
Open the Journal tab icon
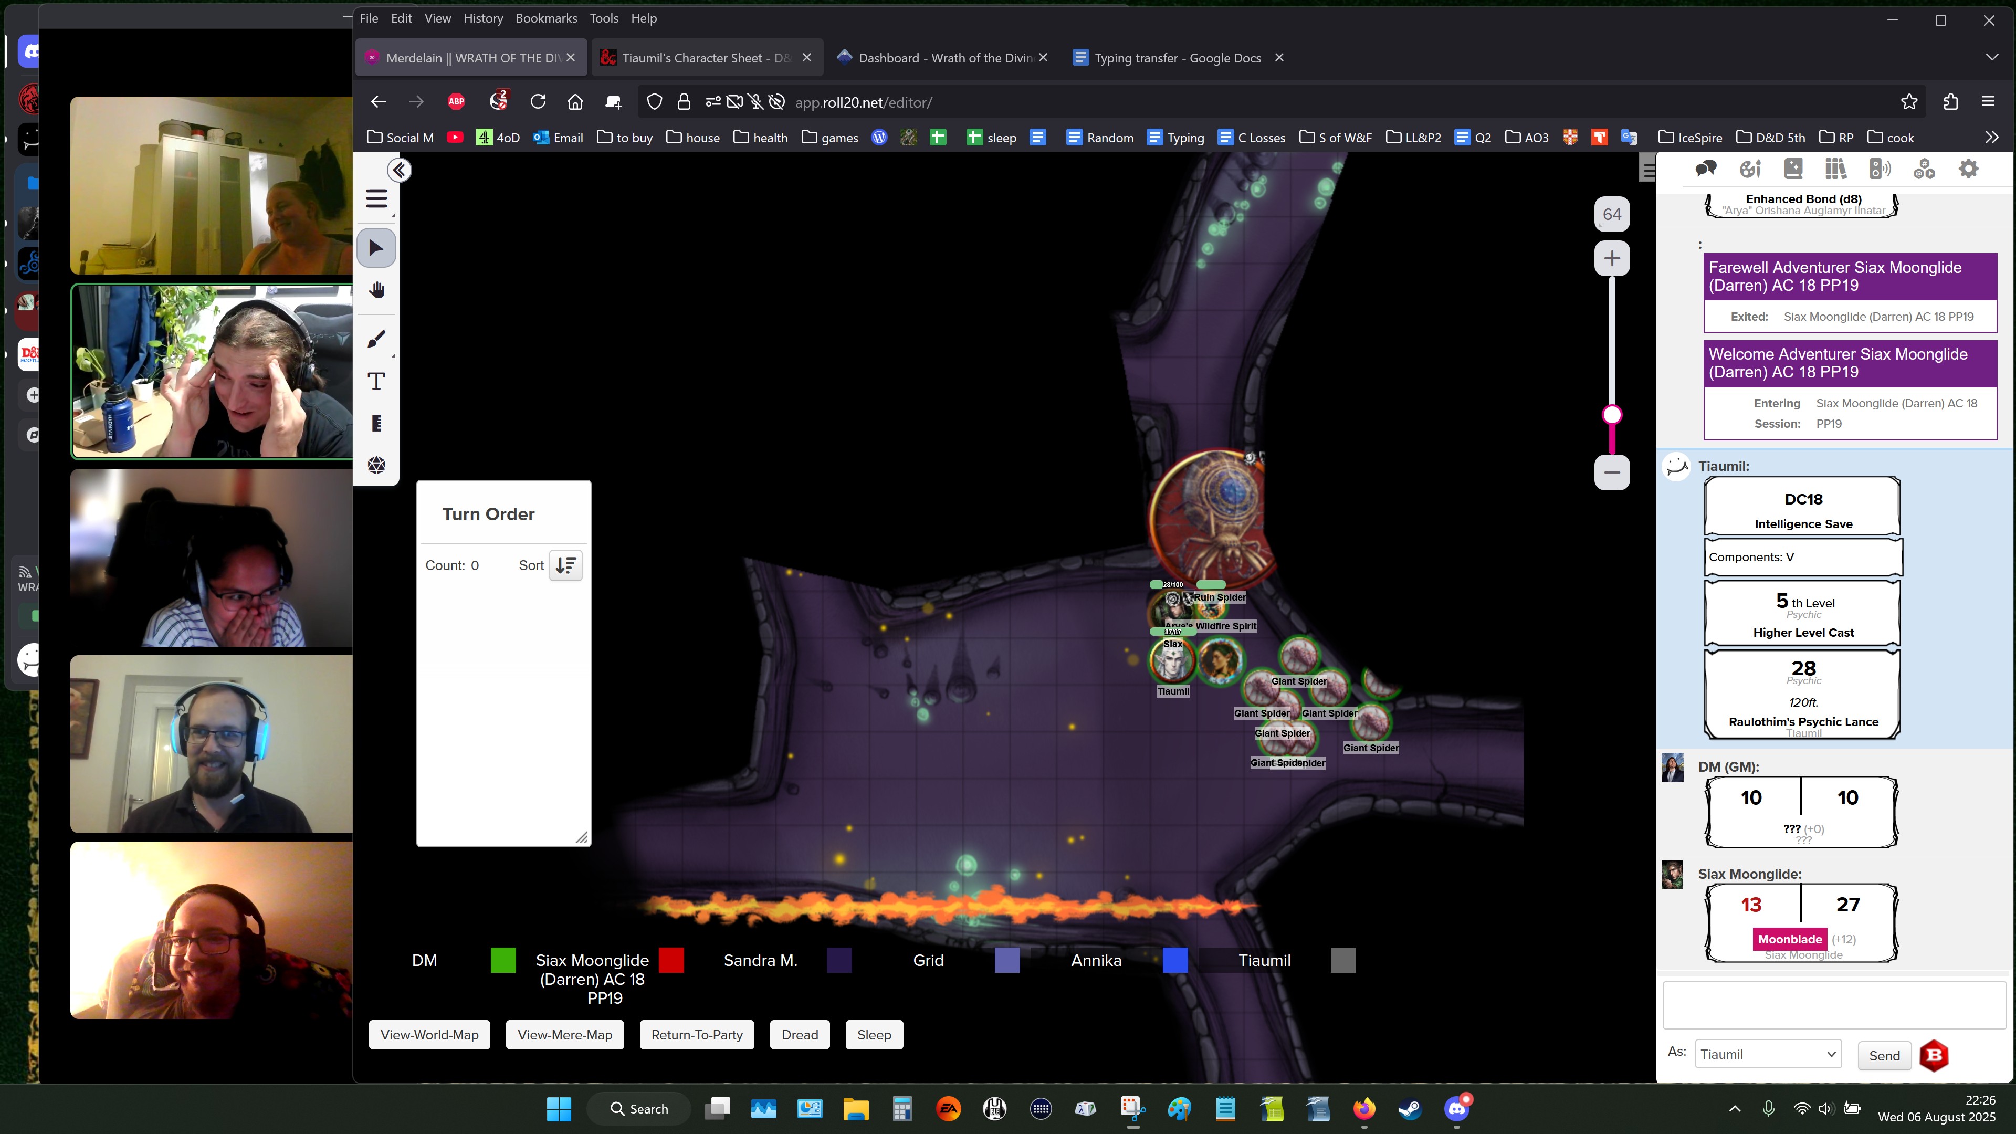pos(1793,168)
